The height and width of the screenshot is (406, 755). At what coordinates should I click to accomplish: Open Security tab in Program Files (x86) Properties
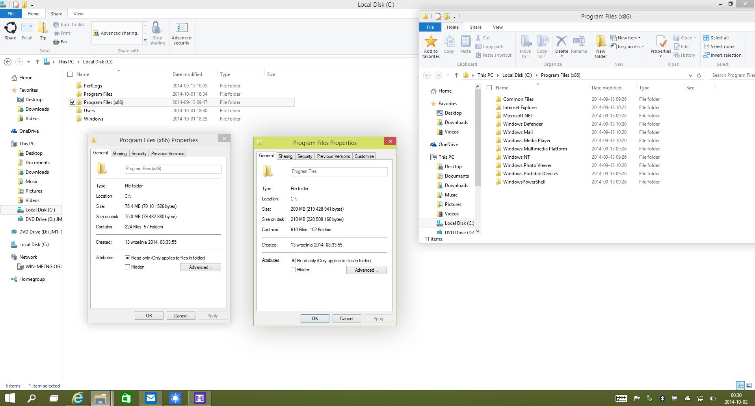139,154
